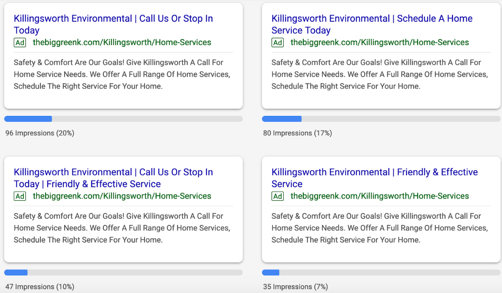Open the 'Call Us Or Stop In Today | Friendly & Effective Service' headline
The width and height of the screenshot is (502, 293).
(x=113, y=178)
